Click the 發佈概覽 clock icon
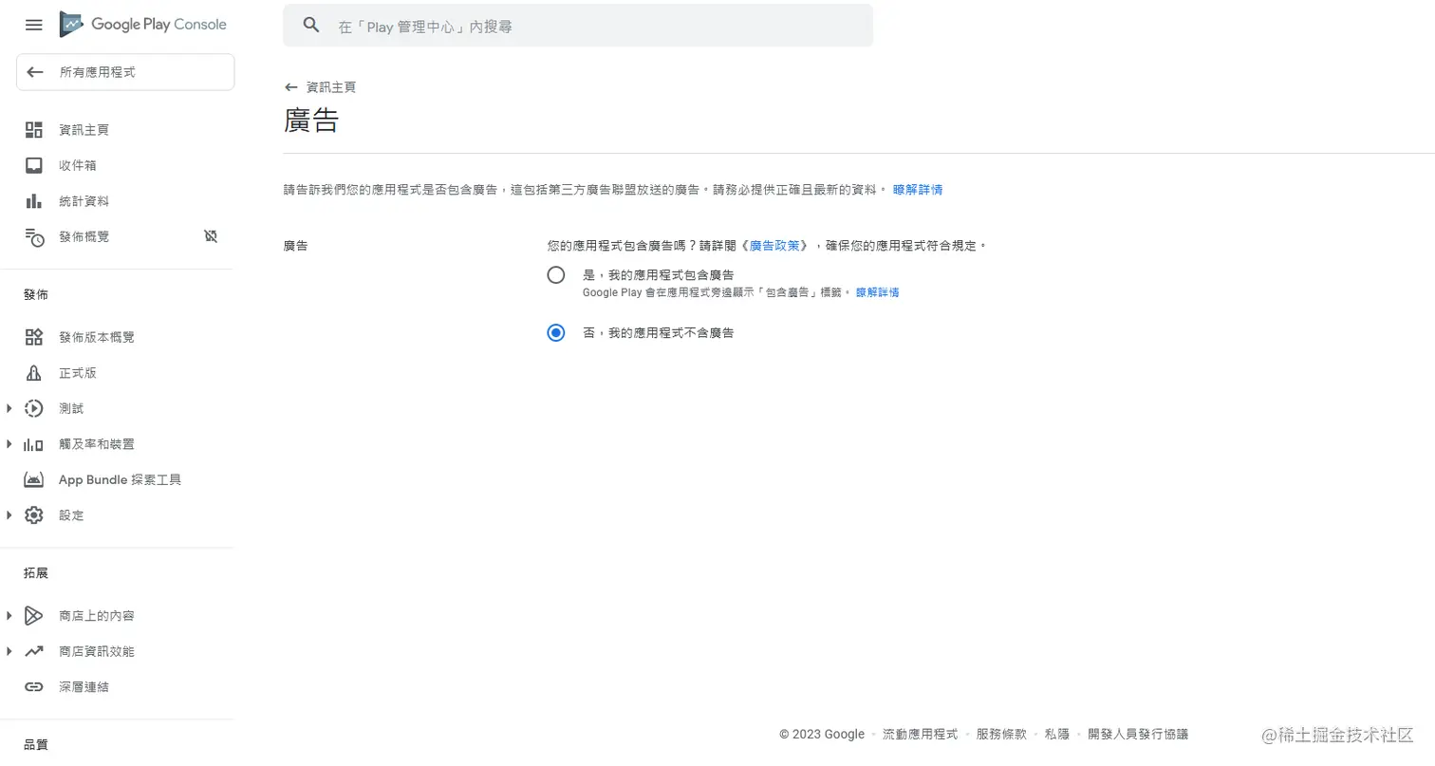 pos(34,236)
